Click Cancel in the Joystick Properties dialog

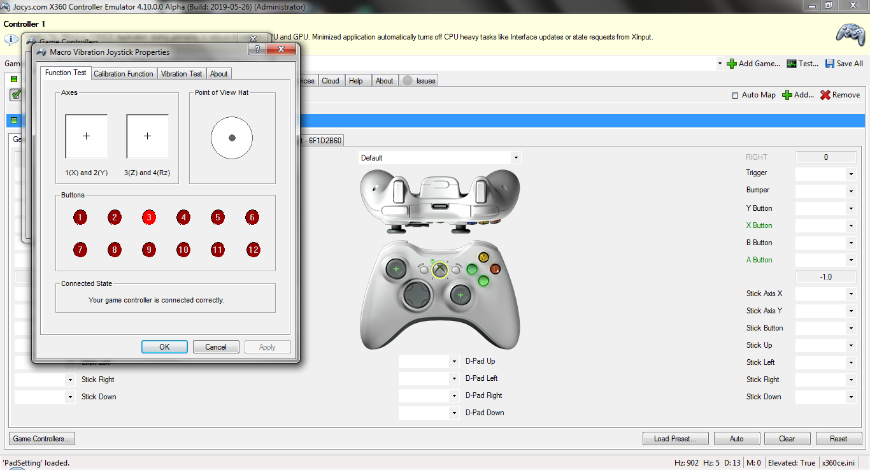click(x=216, y=347)
